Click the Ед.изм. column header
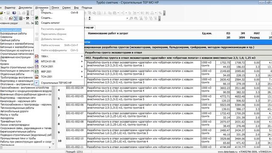The image size is (272, 153). (207, 33)
